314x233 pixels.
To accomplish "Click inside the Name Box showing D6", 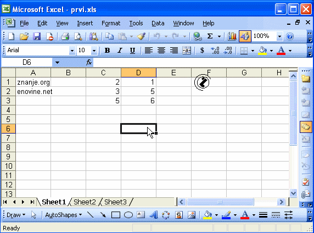I will pyautogui.click(x=27, y=62).
